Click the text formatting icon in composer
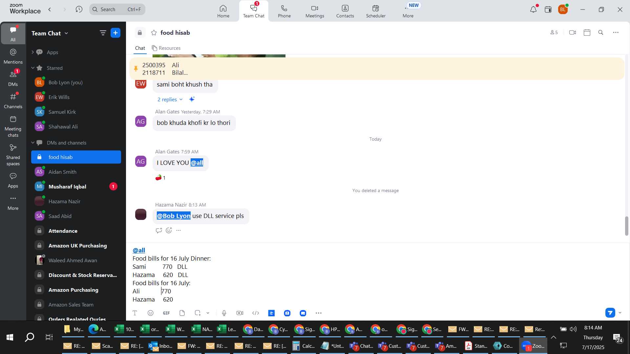 (135, 313)
